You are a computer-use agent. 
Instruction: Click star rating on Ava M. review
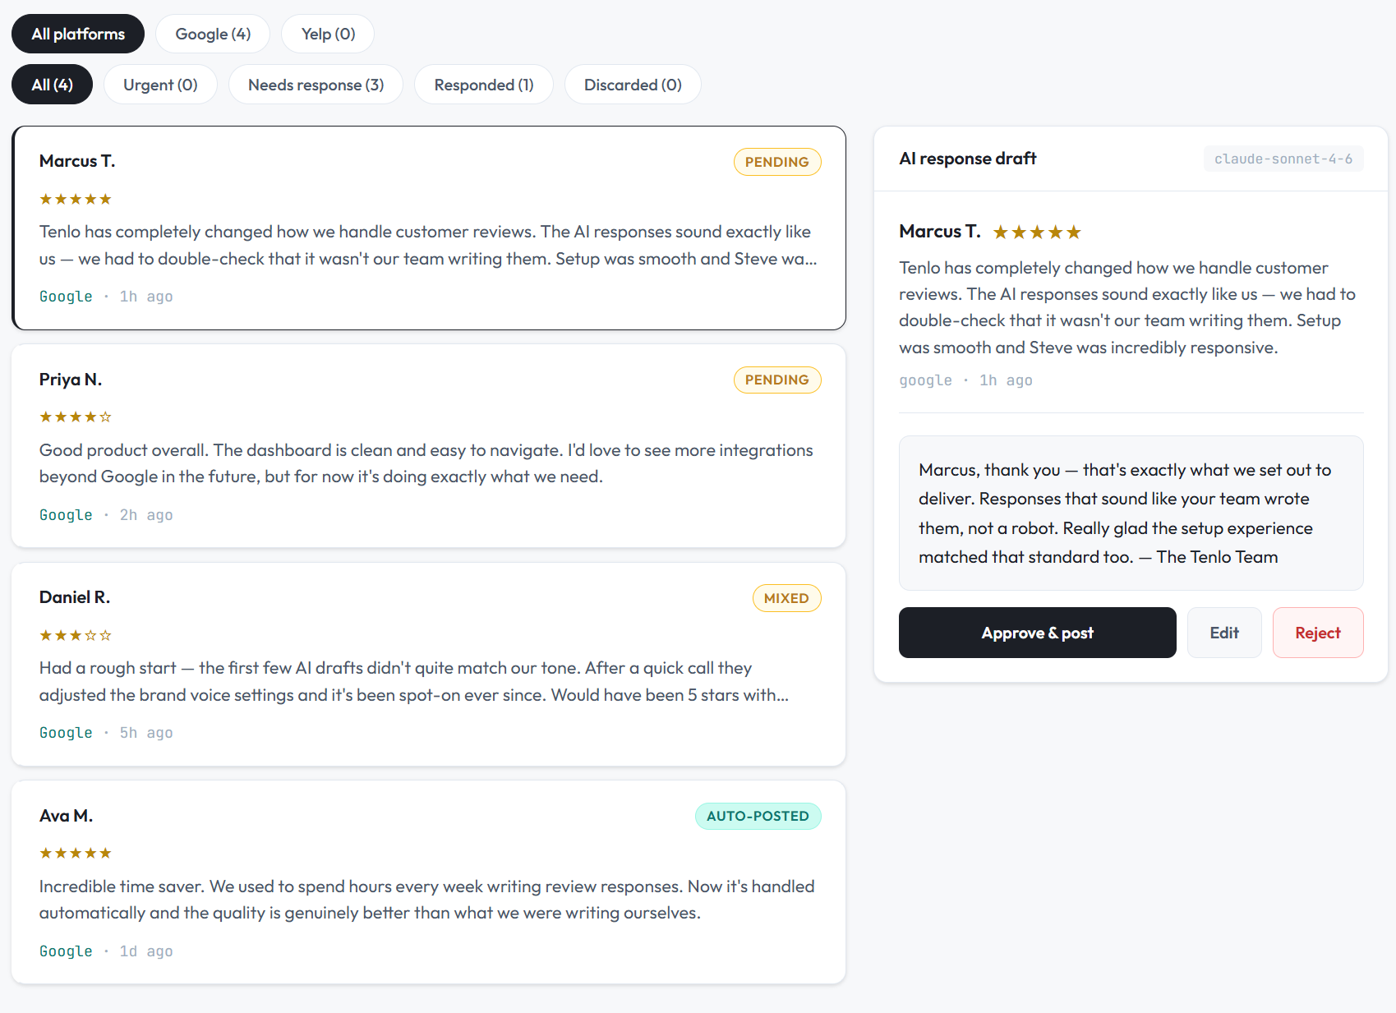[x=76, y=853]
